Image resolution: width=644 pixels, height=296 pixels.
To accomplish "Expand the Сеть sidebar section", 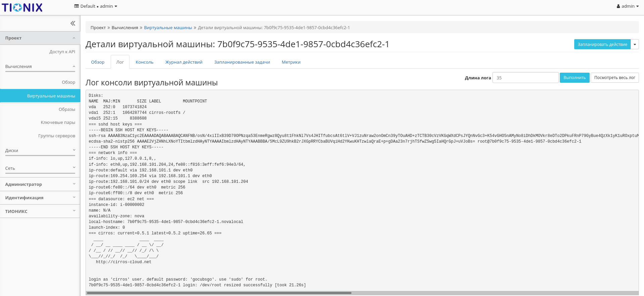I will tap(40, 168).
